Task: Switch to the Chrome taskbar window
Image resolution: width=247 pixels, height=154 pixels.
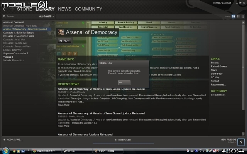Action: coord(46,151)
